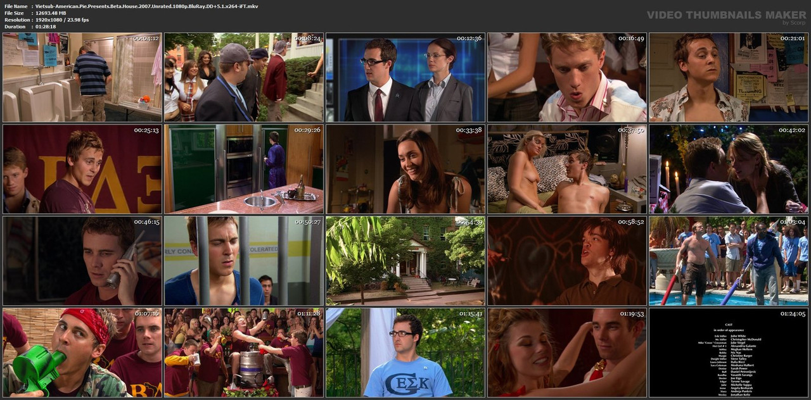811x400 pixels.
Task: Choose the kitchen frame at 00:29:26
Action: (244, 169)
